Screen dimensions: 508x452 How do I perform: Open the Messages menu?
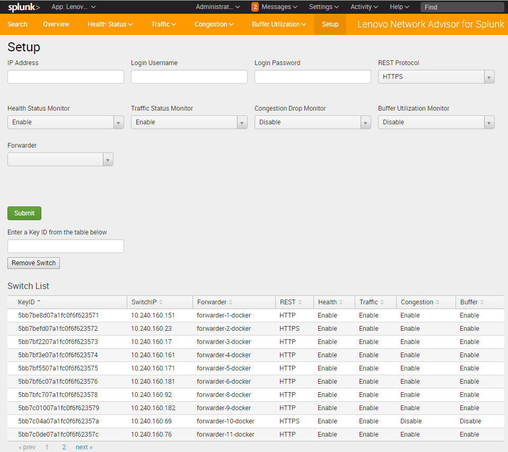pyautogui.click(x=279, y=7)
